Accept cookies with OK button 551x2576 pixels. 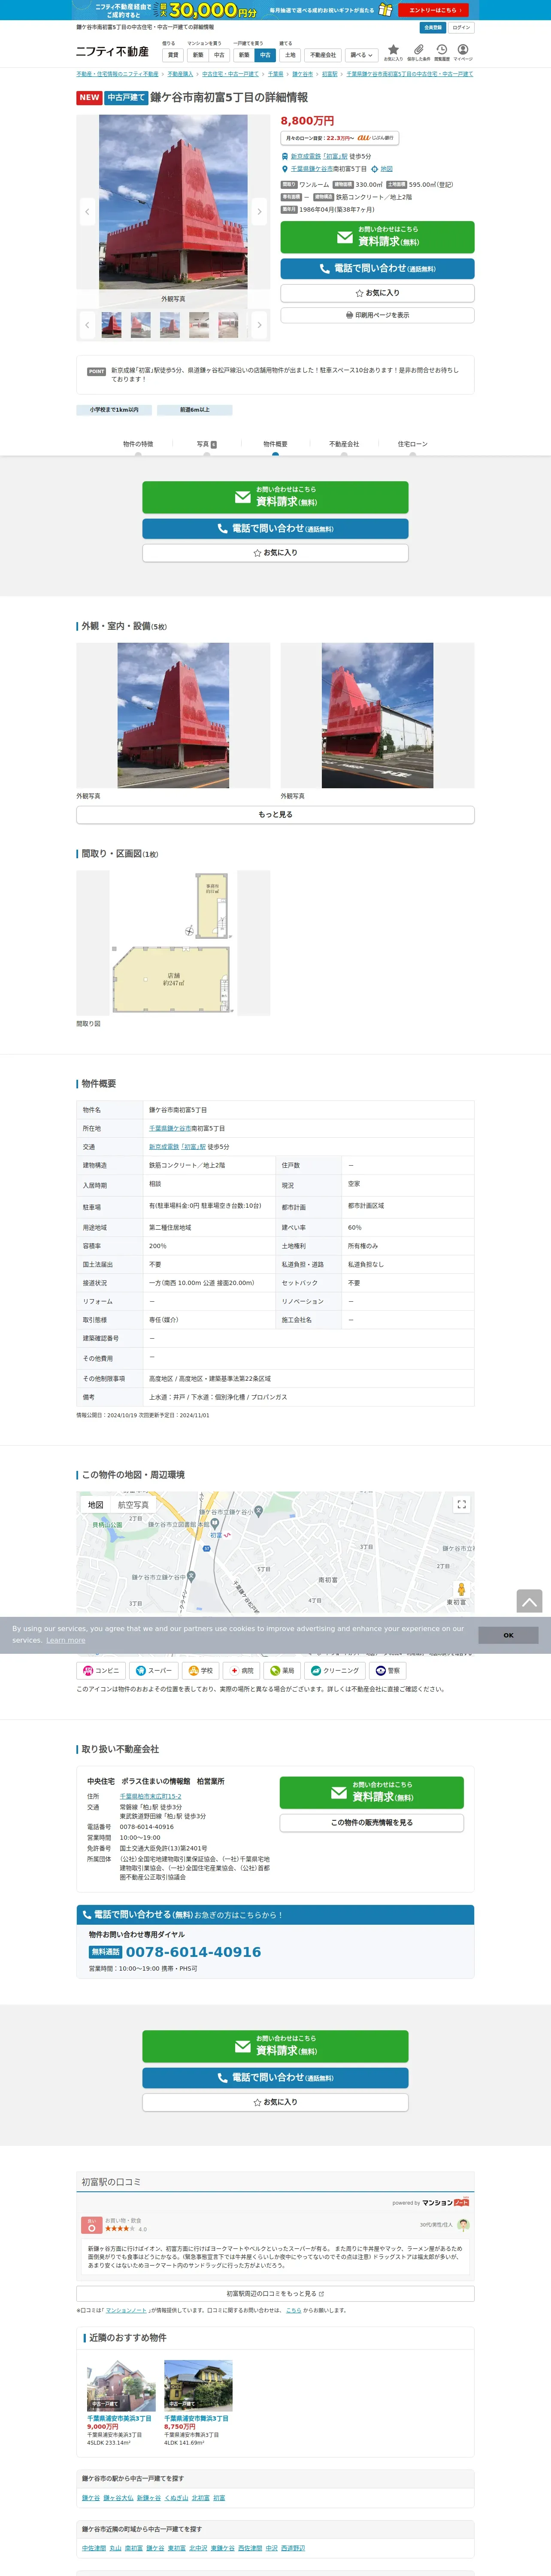[x=508, y=1635]
